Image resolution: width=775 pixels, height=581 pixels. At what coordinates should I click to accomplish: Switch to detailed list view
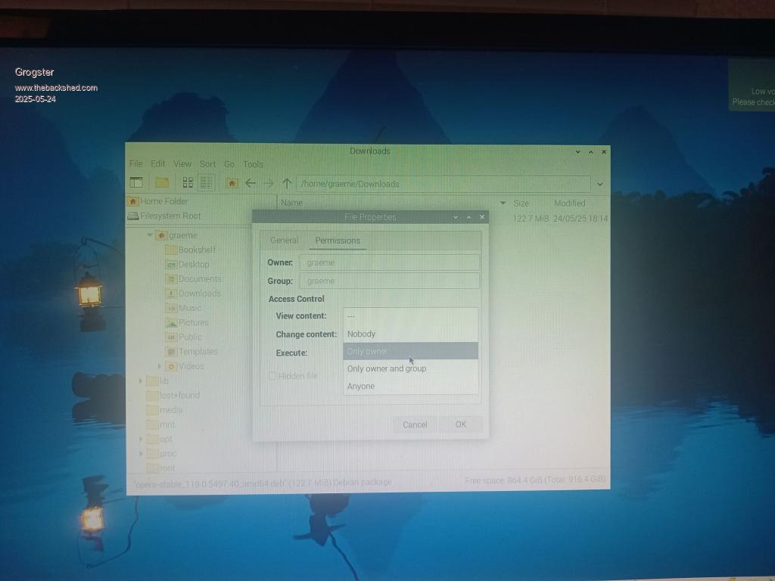[207, 182]
